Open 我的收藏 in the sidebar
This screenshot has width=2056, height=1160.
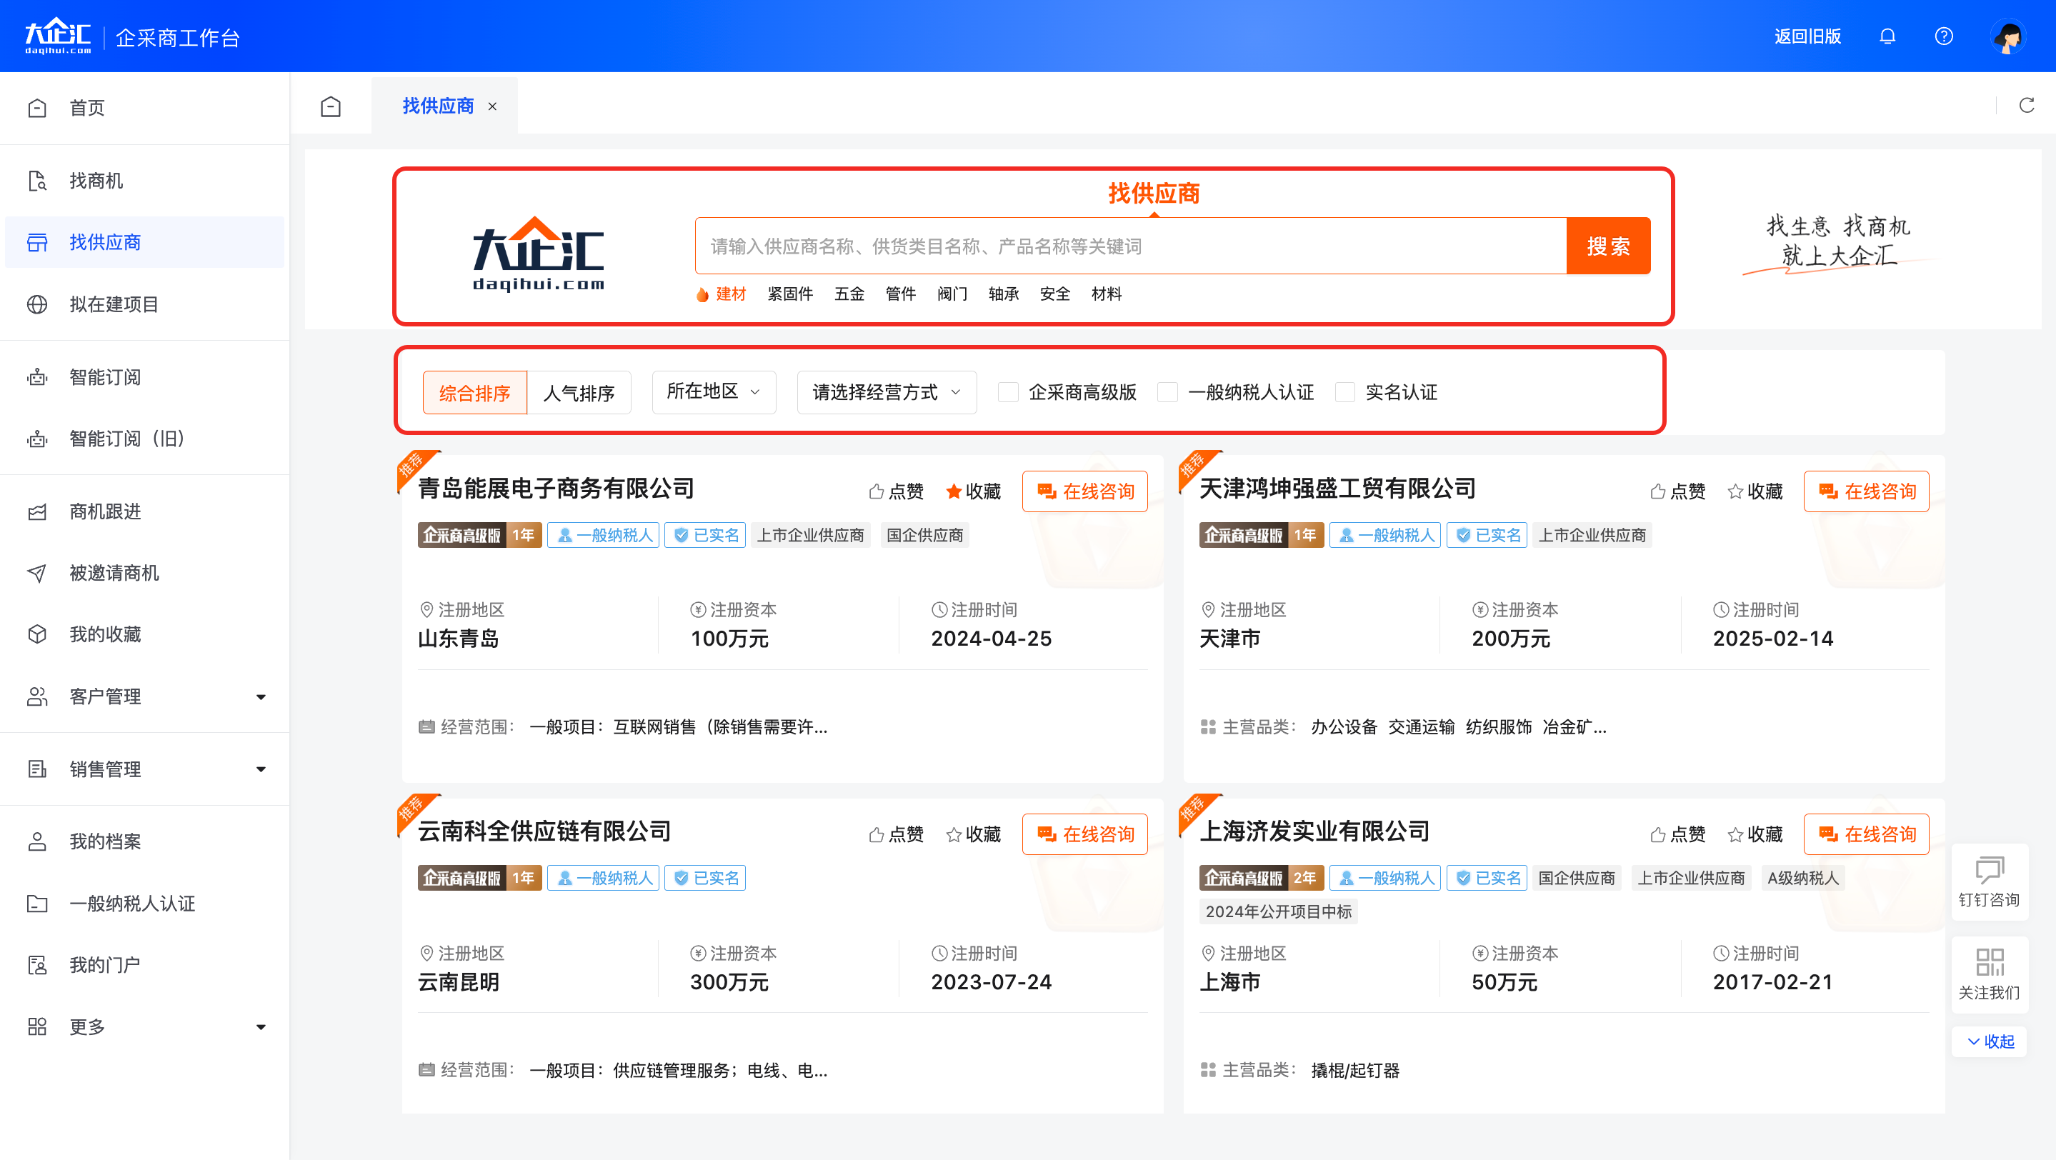144,634
